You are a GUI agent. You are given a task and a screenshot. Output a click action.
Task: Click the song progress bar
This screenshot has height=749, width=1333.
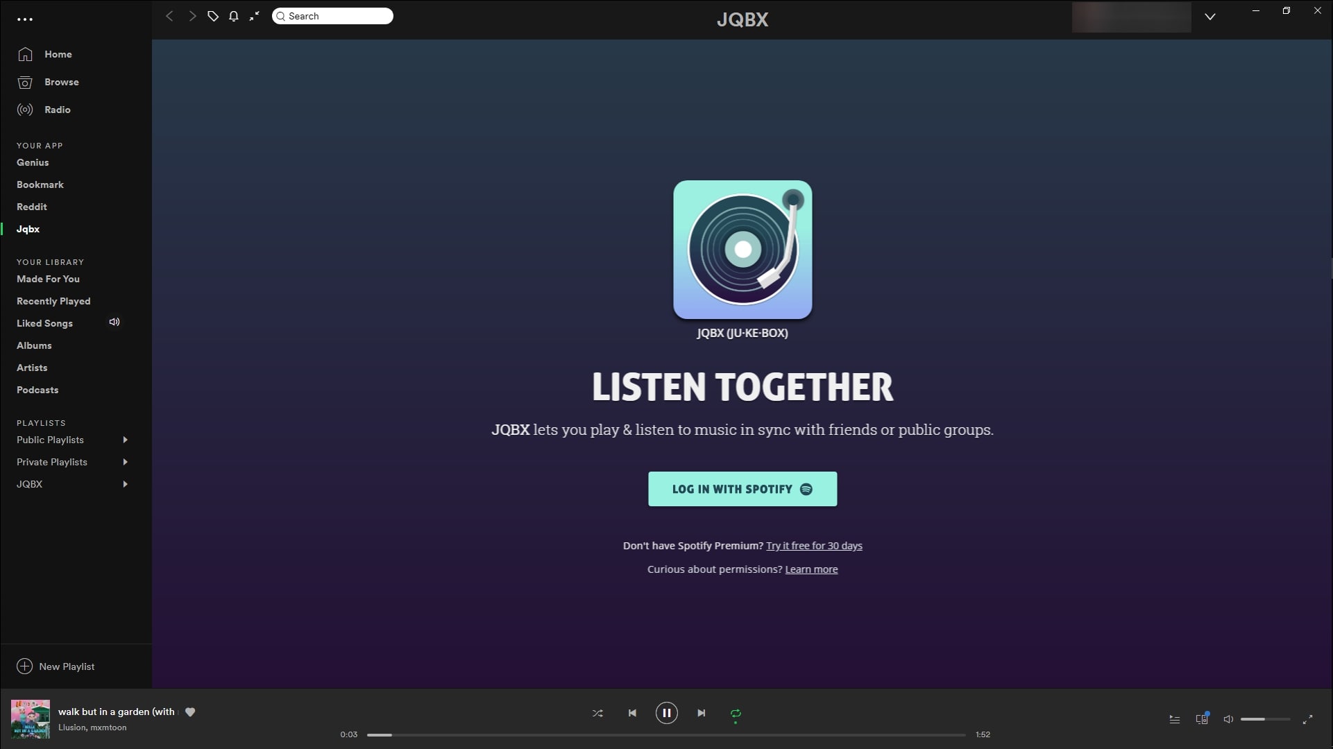pos(666,734)
